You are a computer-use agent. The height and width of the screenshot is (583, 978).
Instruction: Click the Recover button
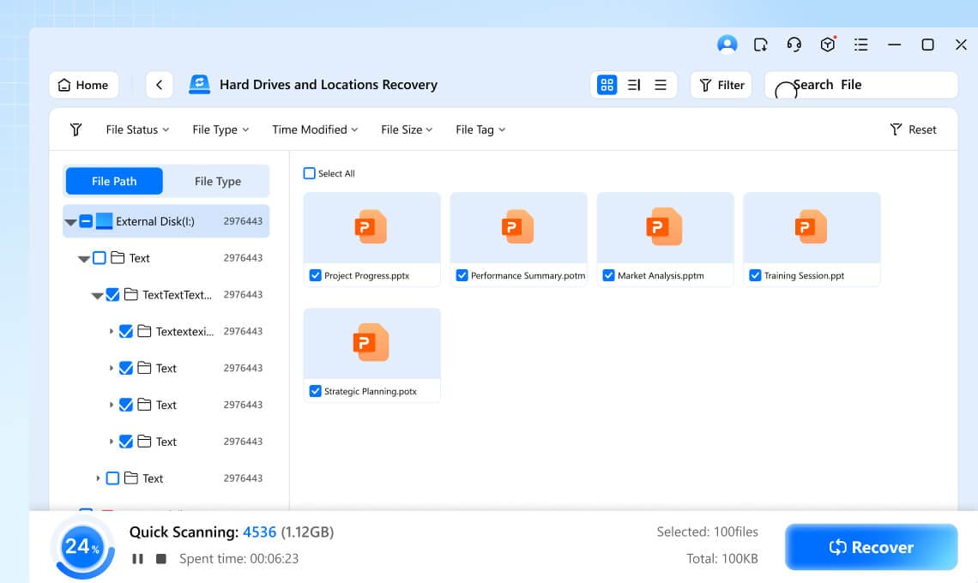871,547
